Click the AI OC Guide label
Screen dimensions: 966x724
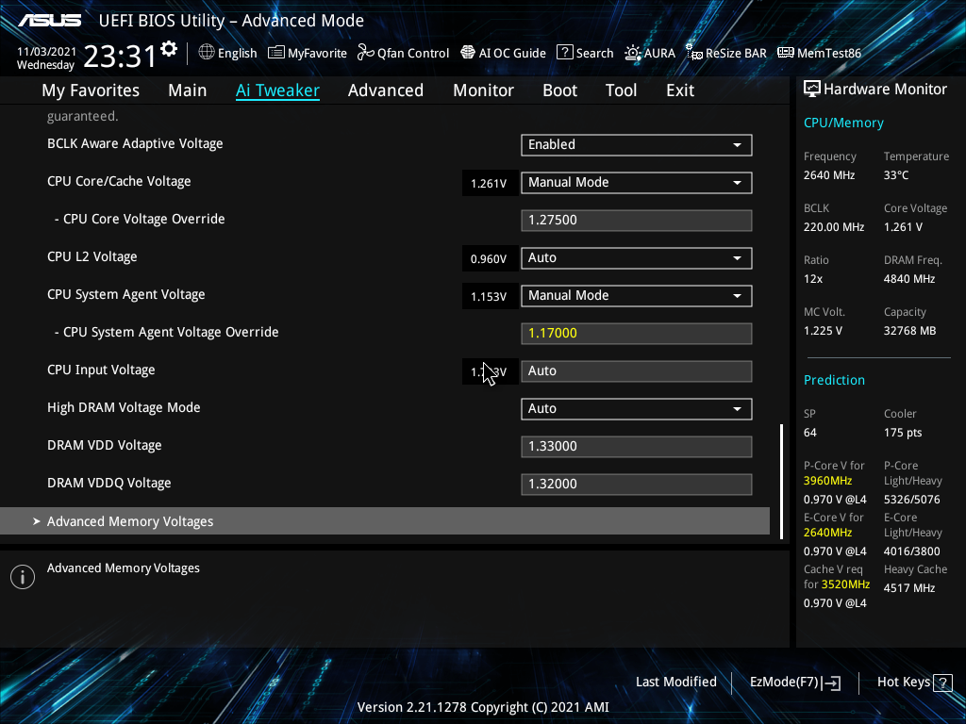click(512, 53)
